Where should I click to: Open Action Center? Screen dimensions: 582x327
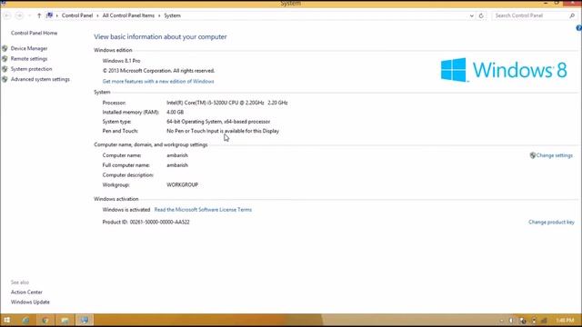coord(26,292)
